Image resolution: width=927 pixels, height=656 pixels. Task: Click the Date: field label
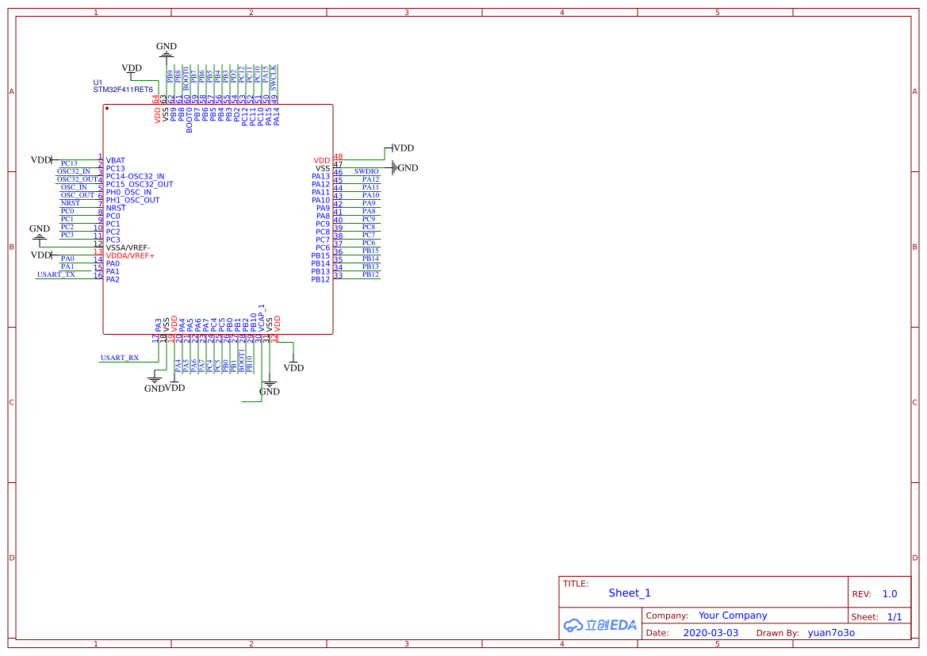pyautogui.click(x=657, y=633)
